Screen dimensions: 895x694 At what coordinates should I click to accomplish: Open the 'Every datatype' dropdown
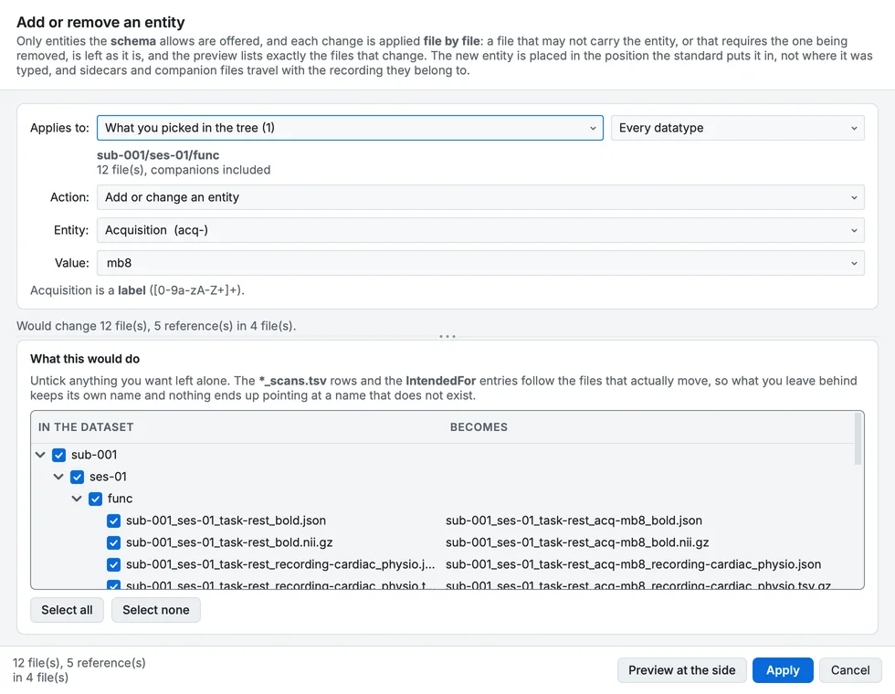tap(738, 128)
